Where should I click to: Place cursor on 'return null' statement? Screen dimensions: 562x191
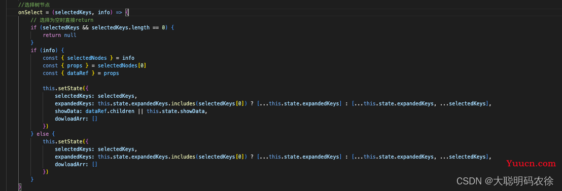click(x=59, y=35)
